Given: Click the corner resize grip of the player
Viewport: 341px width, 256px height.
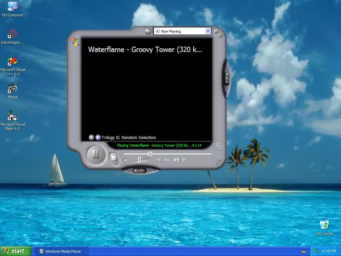Looking at the screenshot, I should pyautogui.click(x=218, y=162).
